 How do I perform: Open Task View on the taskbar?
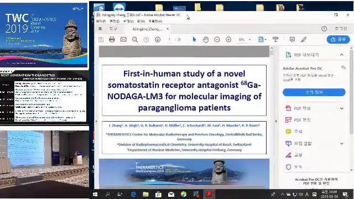120,194
